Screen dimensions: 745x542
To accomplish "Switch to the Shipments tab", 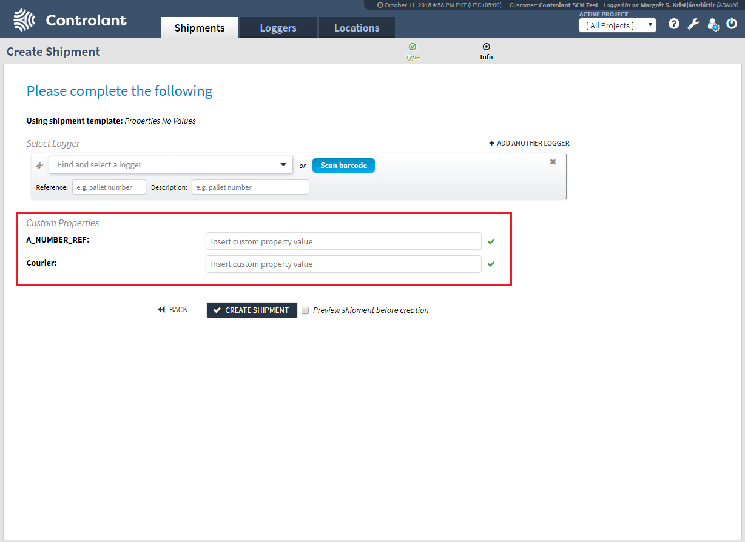I will (x=200, y=28).
